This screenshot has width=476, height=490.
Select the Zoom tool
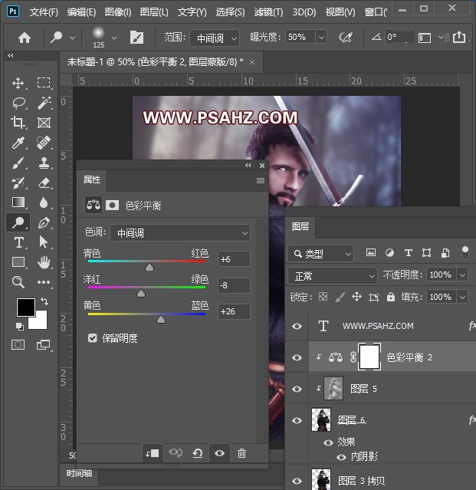pos(18,282)
